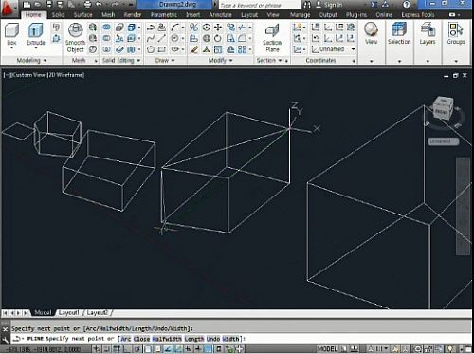Click the keyword search input field
Screen dimensions: 474x354
tap(260, 5)
